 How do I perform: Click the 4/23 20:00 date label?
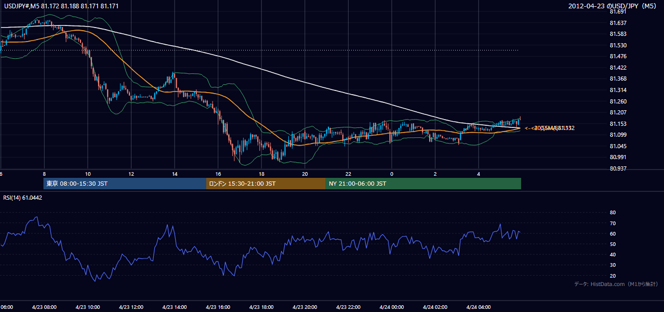[305, 307]
